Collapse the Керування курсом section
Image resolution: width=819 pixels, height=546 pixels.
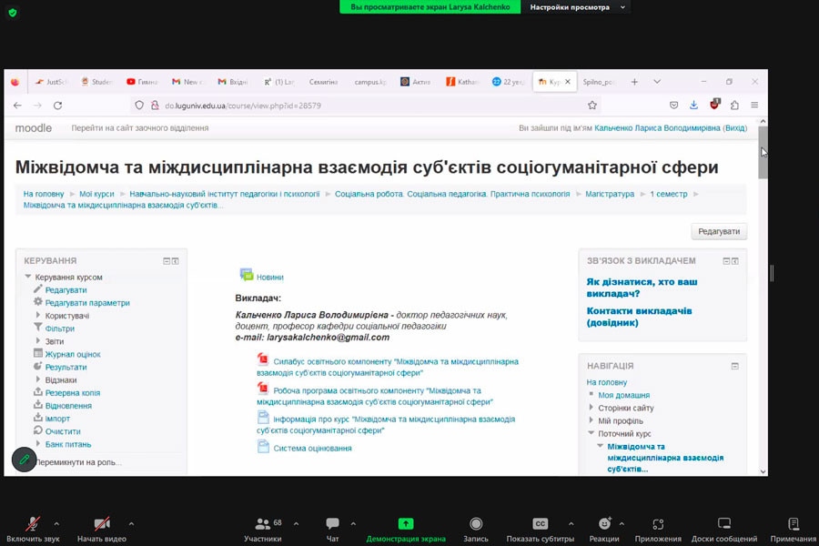click(28, 278)
